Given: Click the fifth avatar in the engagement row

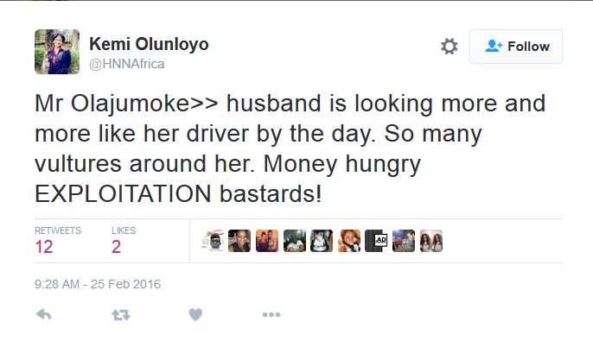Looking at the screenshot, I should point(322,241).
